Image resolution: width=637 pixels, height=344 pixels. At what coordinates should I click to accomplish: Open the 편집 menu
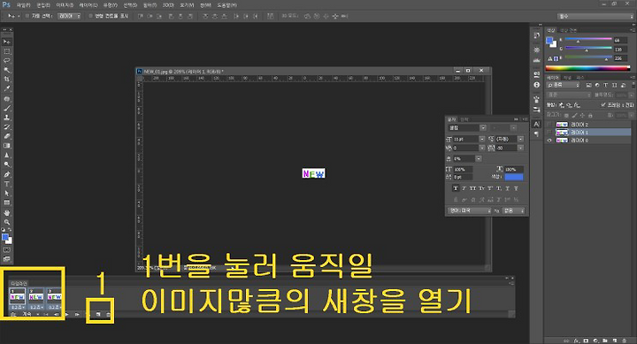point(43,5)
